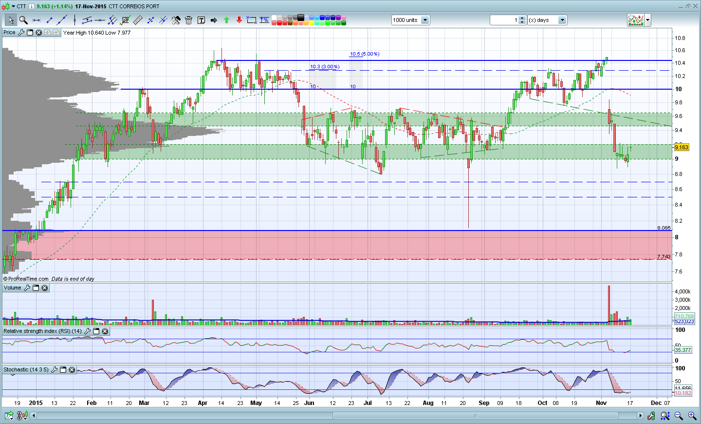Select the vertical line drawing tool
The image size is (701, 424).
pos(74,20)
